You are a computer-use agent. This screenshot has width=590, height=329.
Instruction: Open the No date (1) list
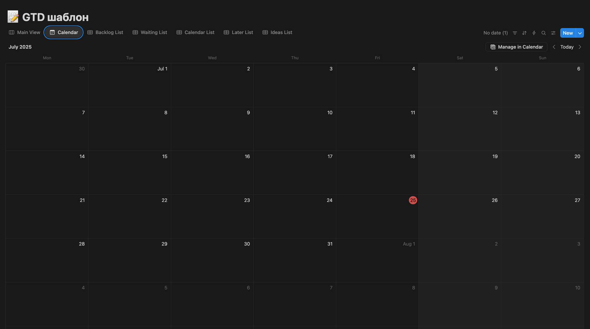(x=495, y=33)
